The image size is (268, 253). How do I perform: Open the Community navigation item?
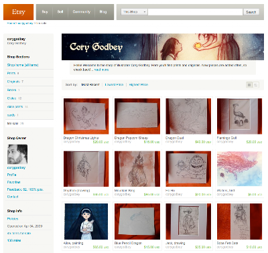82,12
